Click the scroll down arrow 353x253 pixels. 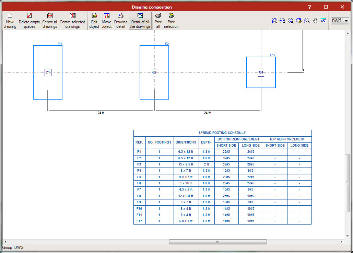(348, 236)
